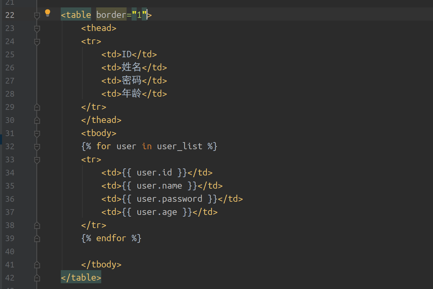The width and height of the screenshot is (433, 289).
Task: Click the endfor template tag
Action: pyautogui.click(x=111, y=238)
